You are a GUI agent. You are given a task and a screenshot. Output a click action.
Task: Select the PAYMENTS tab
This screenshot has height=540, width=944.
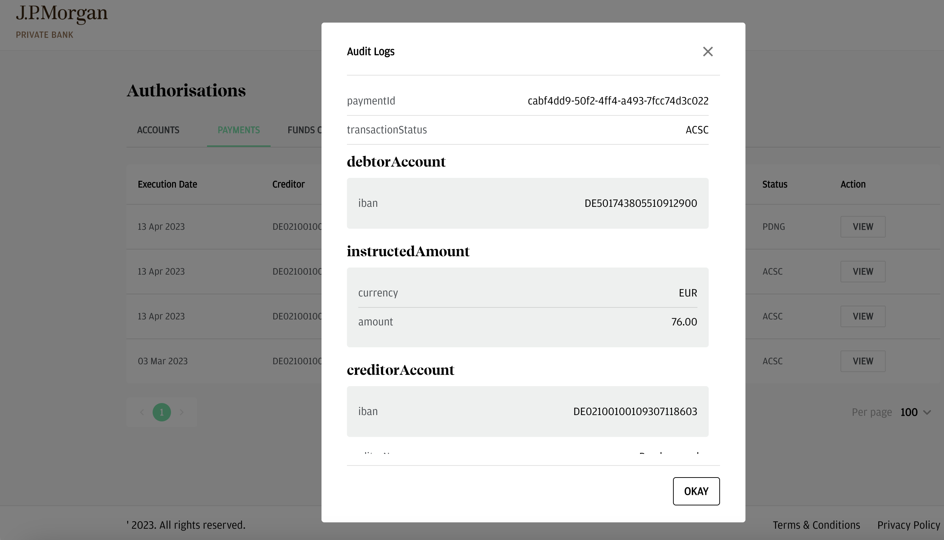pos(239,130)
